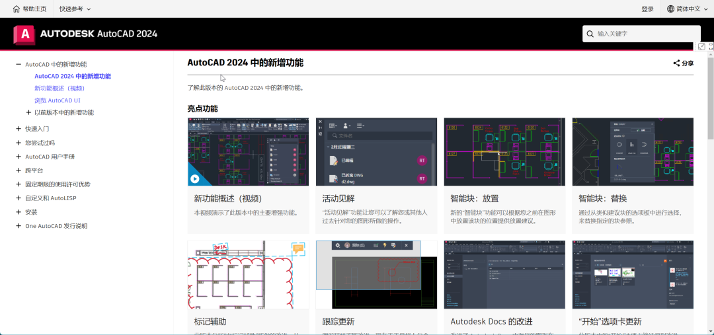Viewport: 714px width, 335px height.
Task: Click the 智能块：放置 card title
Action: point(475,199)
